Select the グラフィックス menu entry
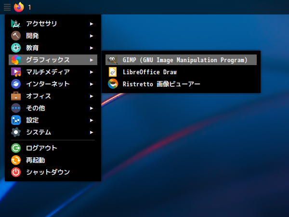This screenshot has width=289, height=217. coord(53,60)
